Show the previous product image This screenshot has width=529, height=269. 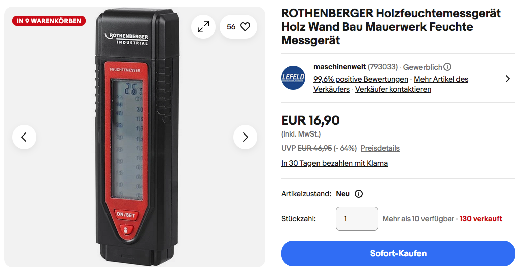click(x=24, y=137)
